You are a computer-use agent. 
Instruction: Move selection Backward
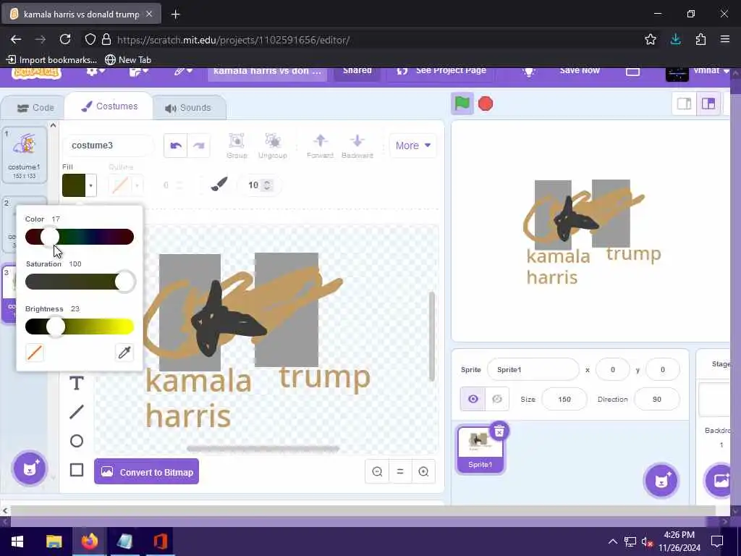point(357,146)
